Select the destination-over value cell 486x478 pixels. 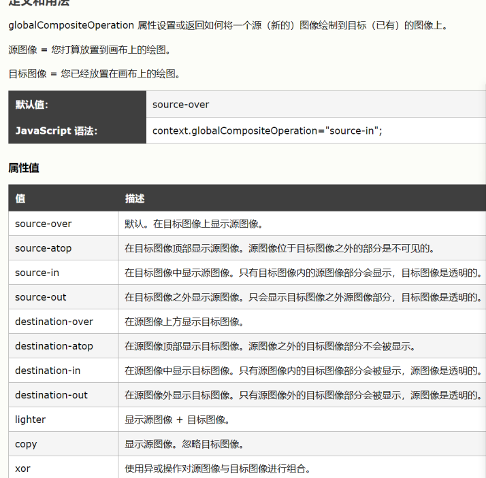tap(63, 322)
